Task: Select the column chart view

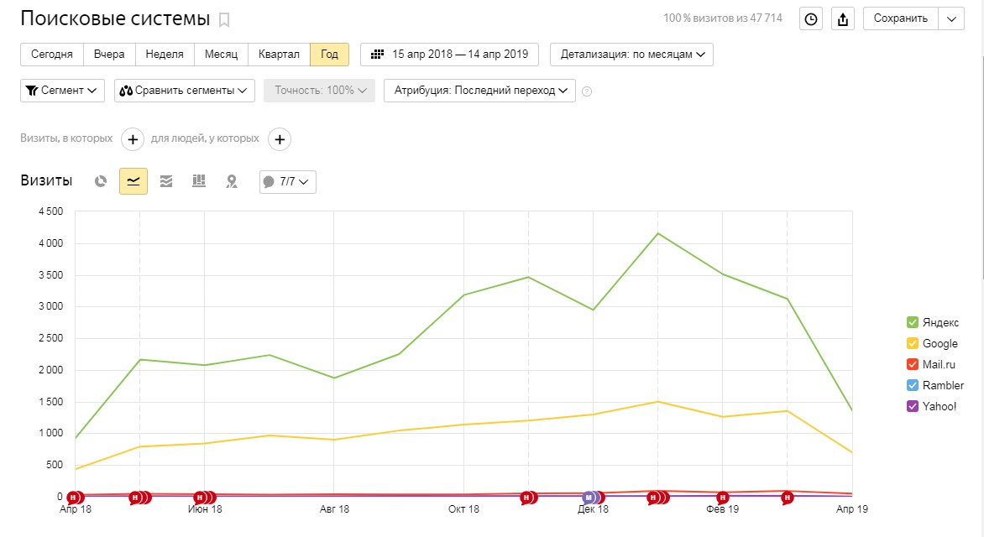Action: click(x=199, y=181)
